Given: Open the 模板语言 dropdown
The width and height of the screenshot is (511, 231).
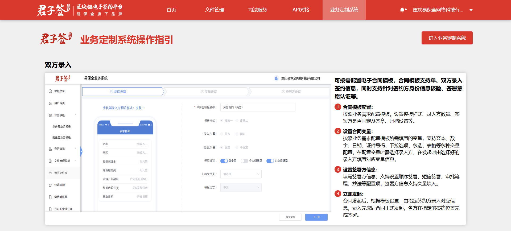Looking at the screenshot, I should coord(241,187).
